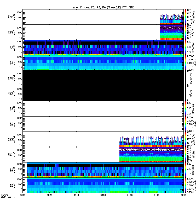Click the 0200 time axis label
The width and height of the screenshot is (196, 210).
[183, 195]
